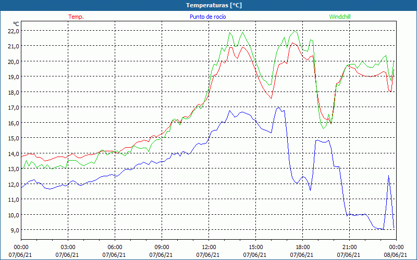Click the 03:00 time axis label

click(x=68, y=248)
